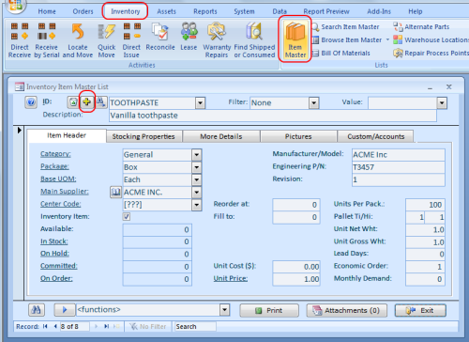Expand the Value dropdown
This screenshot has height=342, width=469.
point(442,102)
